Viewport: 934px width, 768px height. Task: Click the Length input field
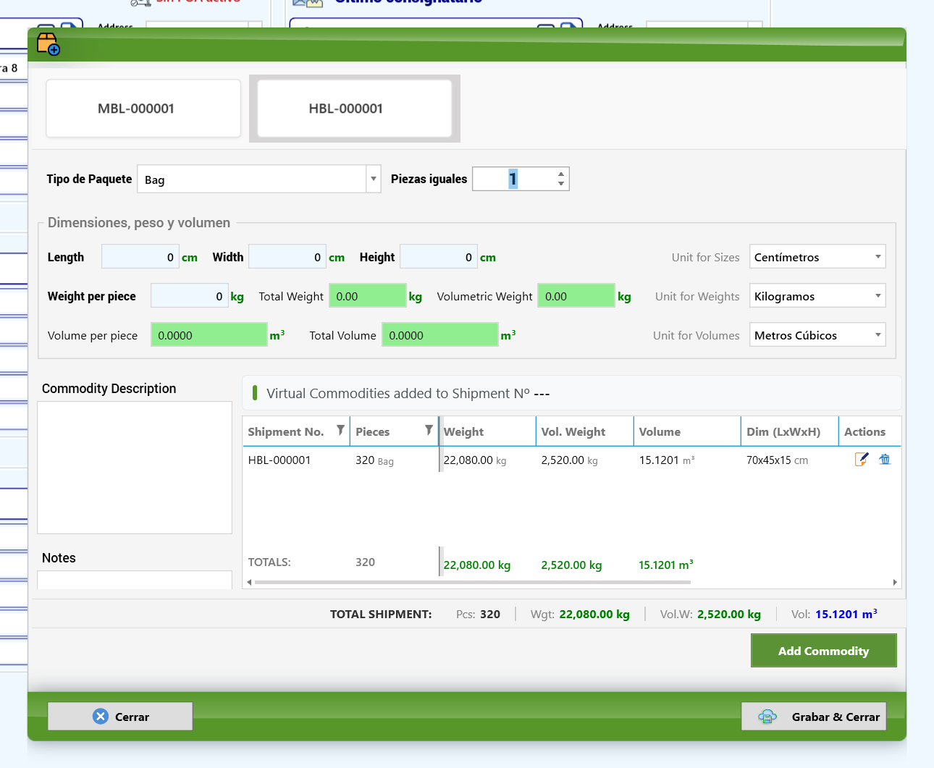tap(140, 257)
